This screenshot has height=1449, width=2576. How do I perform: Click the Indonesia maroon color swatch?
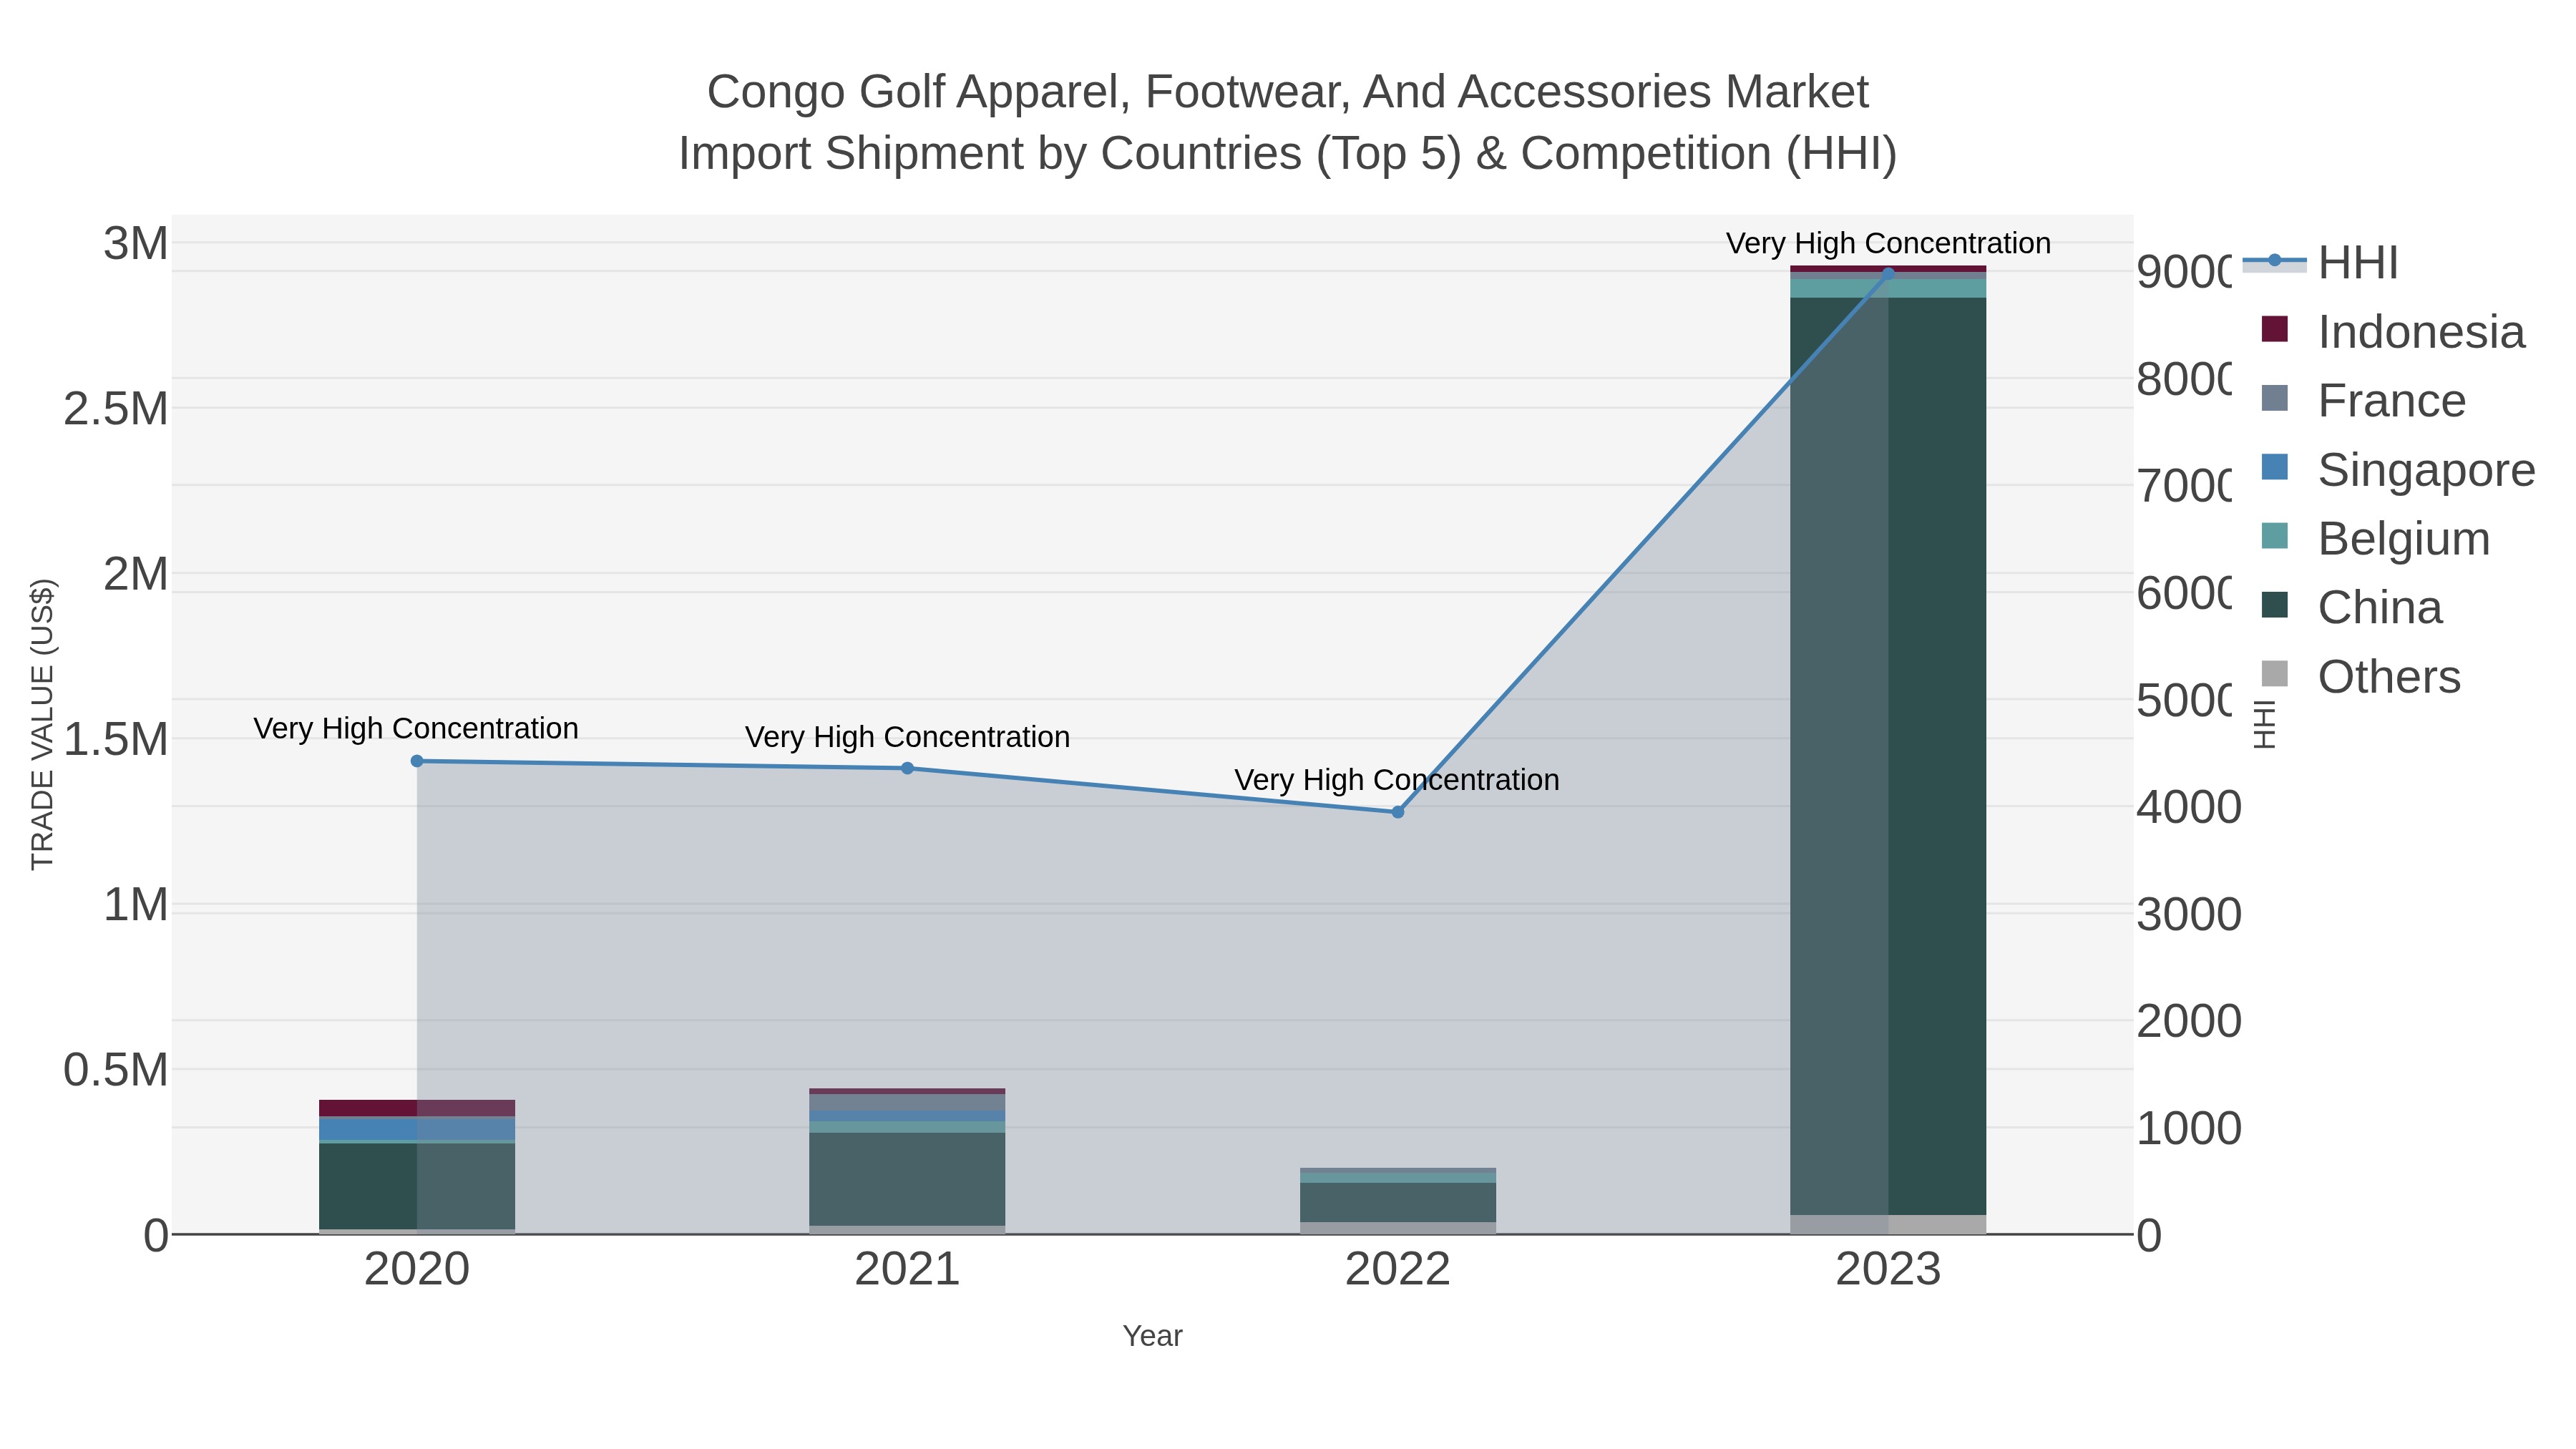point(2274,329)
